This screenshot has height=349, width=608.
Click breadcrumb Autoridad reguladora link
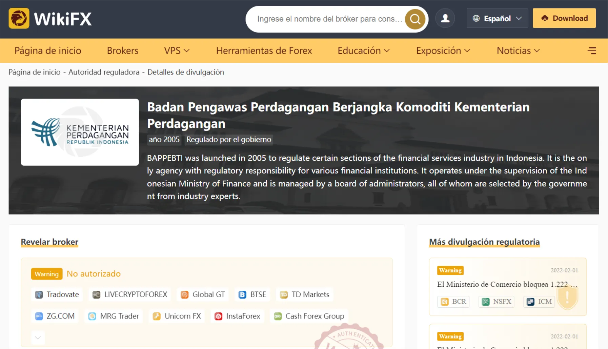(x=104, y=72)
